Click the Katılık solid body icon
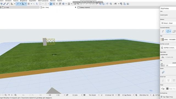Image resolution: width=176 pixels, height=99 pixels. click(x=163, y=72)
